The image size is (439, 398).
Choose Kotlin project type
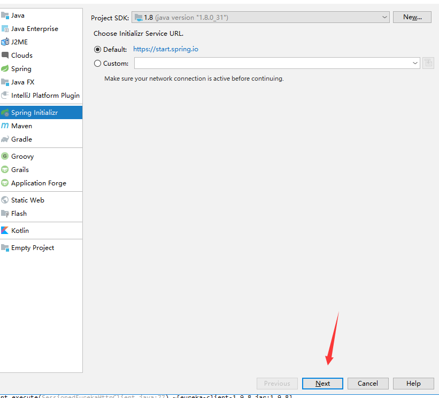(41, 230)
